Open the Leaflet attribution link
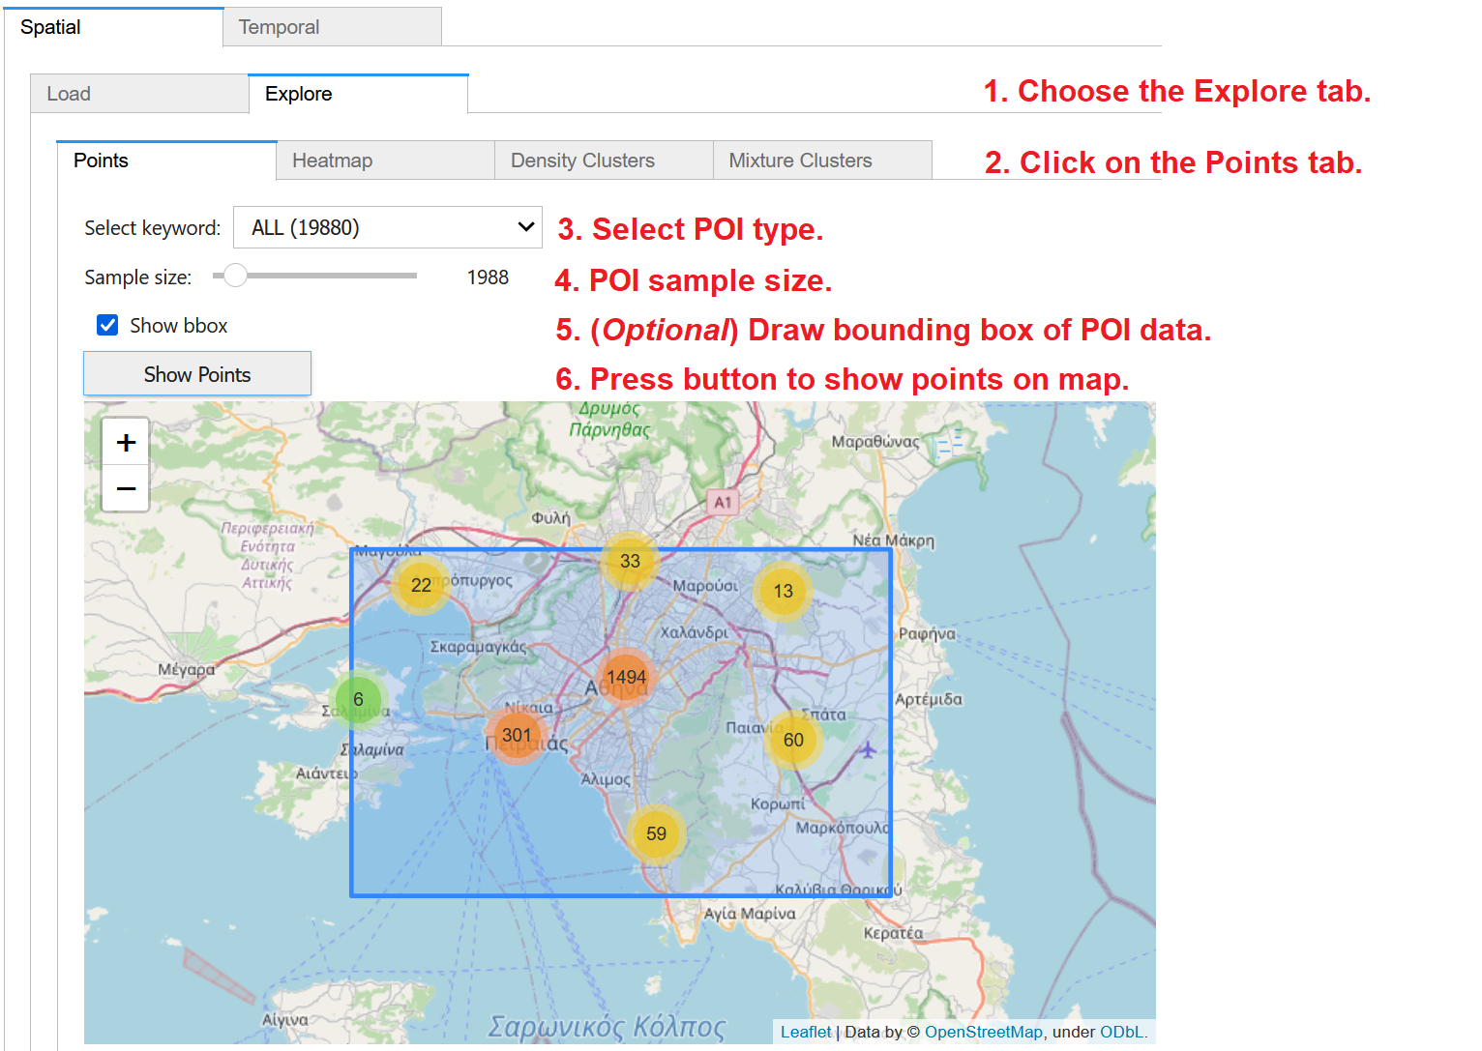Image resolution: width=1482 pixels, height=1051 pixels. pos(805,1032)
